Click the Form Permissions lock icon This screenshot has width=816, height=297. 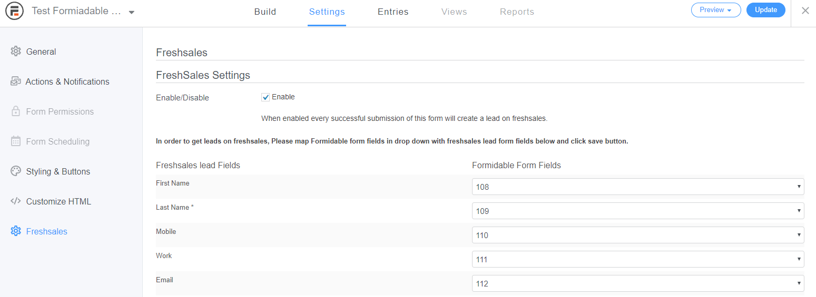16,111
